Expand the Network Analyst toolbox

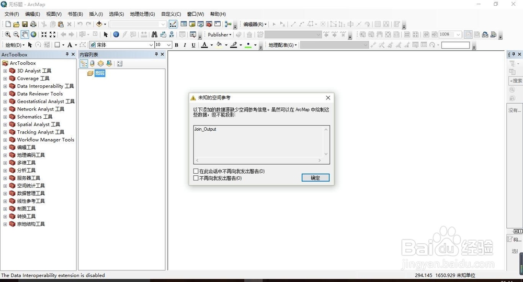[5, 109]
